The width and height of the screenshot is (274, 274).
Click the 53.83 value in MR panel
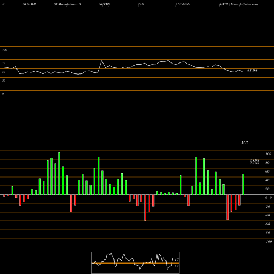[255, 163]
